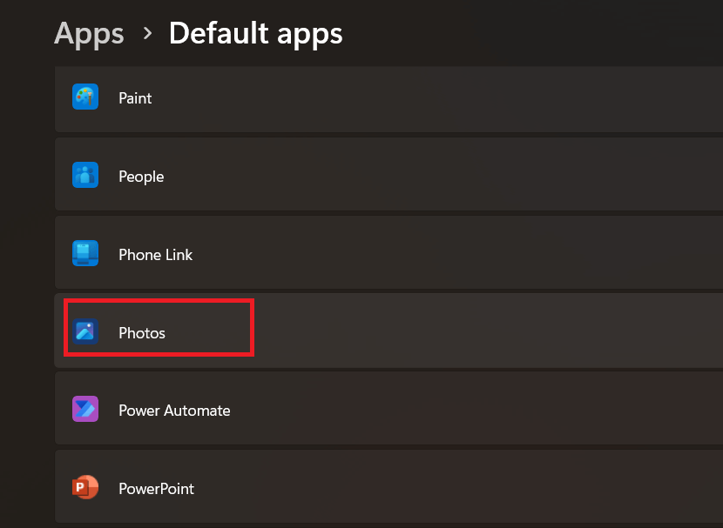Screen dimensions: 723x528
Task: Click empty right side of Power Automate row
Action: click(523, 411)
